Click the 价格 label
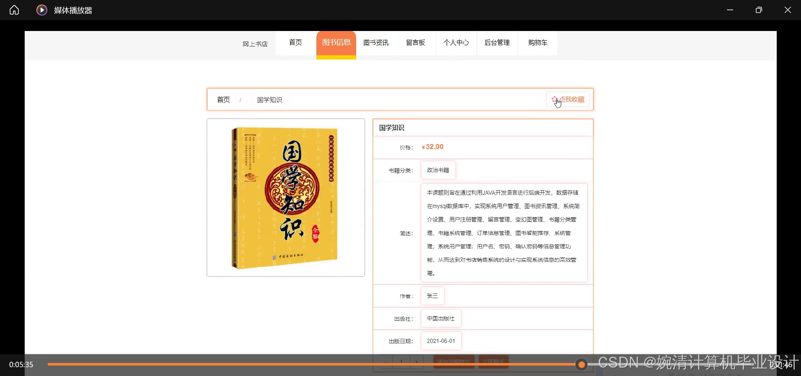 (406, 147)
